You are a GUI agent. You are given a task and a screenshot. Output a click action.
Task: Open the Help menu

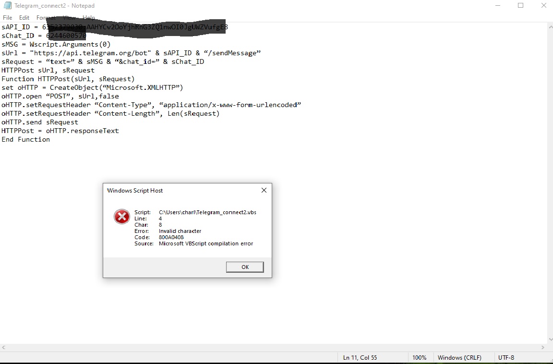[x=89, y=18]
